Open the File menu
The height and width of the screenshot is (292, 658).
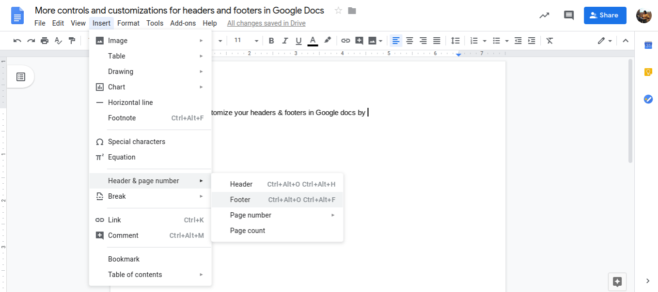point(40,23)
